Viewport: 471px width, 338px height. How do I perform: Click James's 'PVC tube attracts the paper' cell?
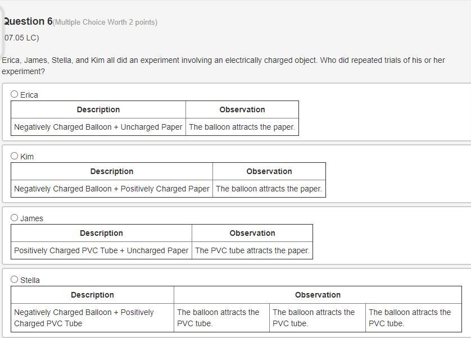[x=252, y=250]
